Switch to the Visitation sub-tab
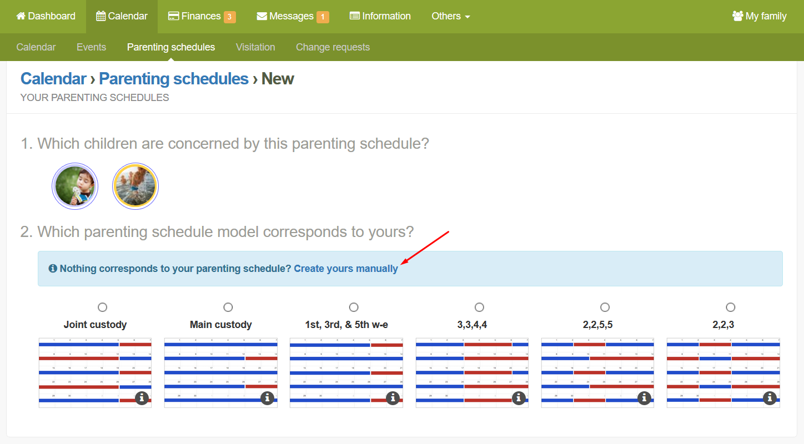 (255, 47)
